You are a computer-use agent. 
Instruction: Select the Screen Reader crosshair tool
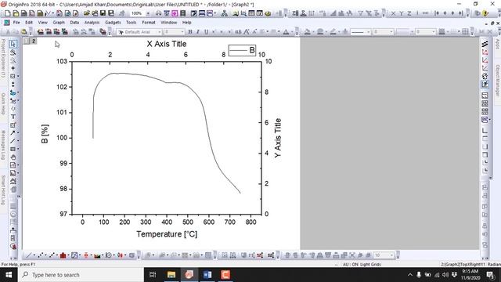(13, 68)
